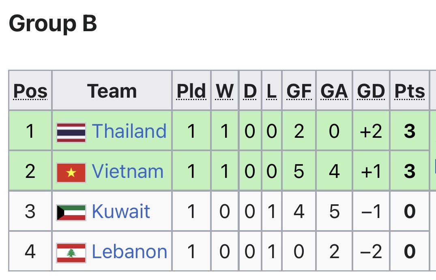Open the Thailand team link
Screen dimensions: 436x280
point(129,131)
